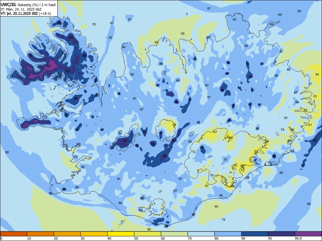322x241 pixels.
Task: Click the 30–40 amber legend swatch
Action: [94, 234]
